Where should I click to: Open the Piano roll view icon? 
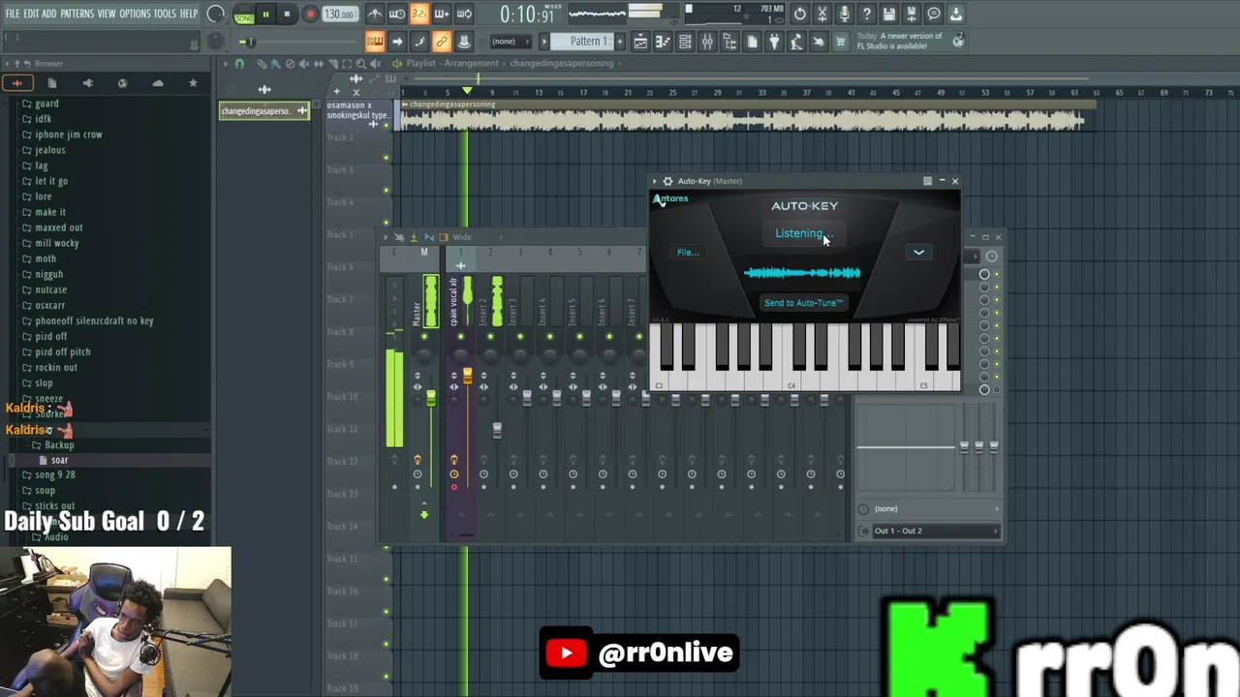[x=663, y=42]
